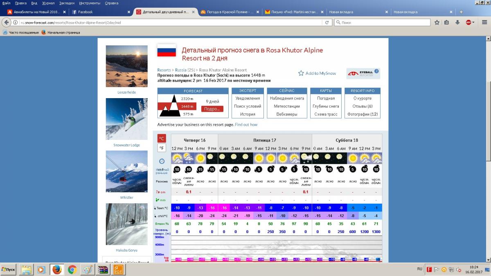
Task: Open the bookmarks list icon
Action: coord(447,22)
